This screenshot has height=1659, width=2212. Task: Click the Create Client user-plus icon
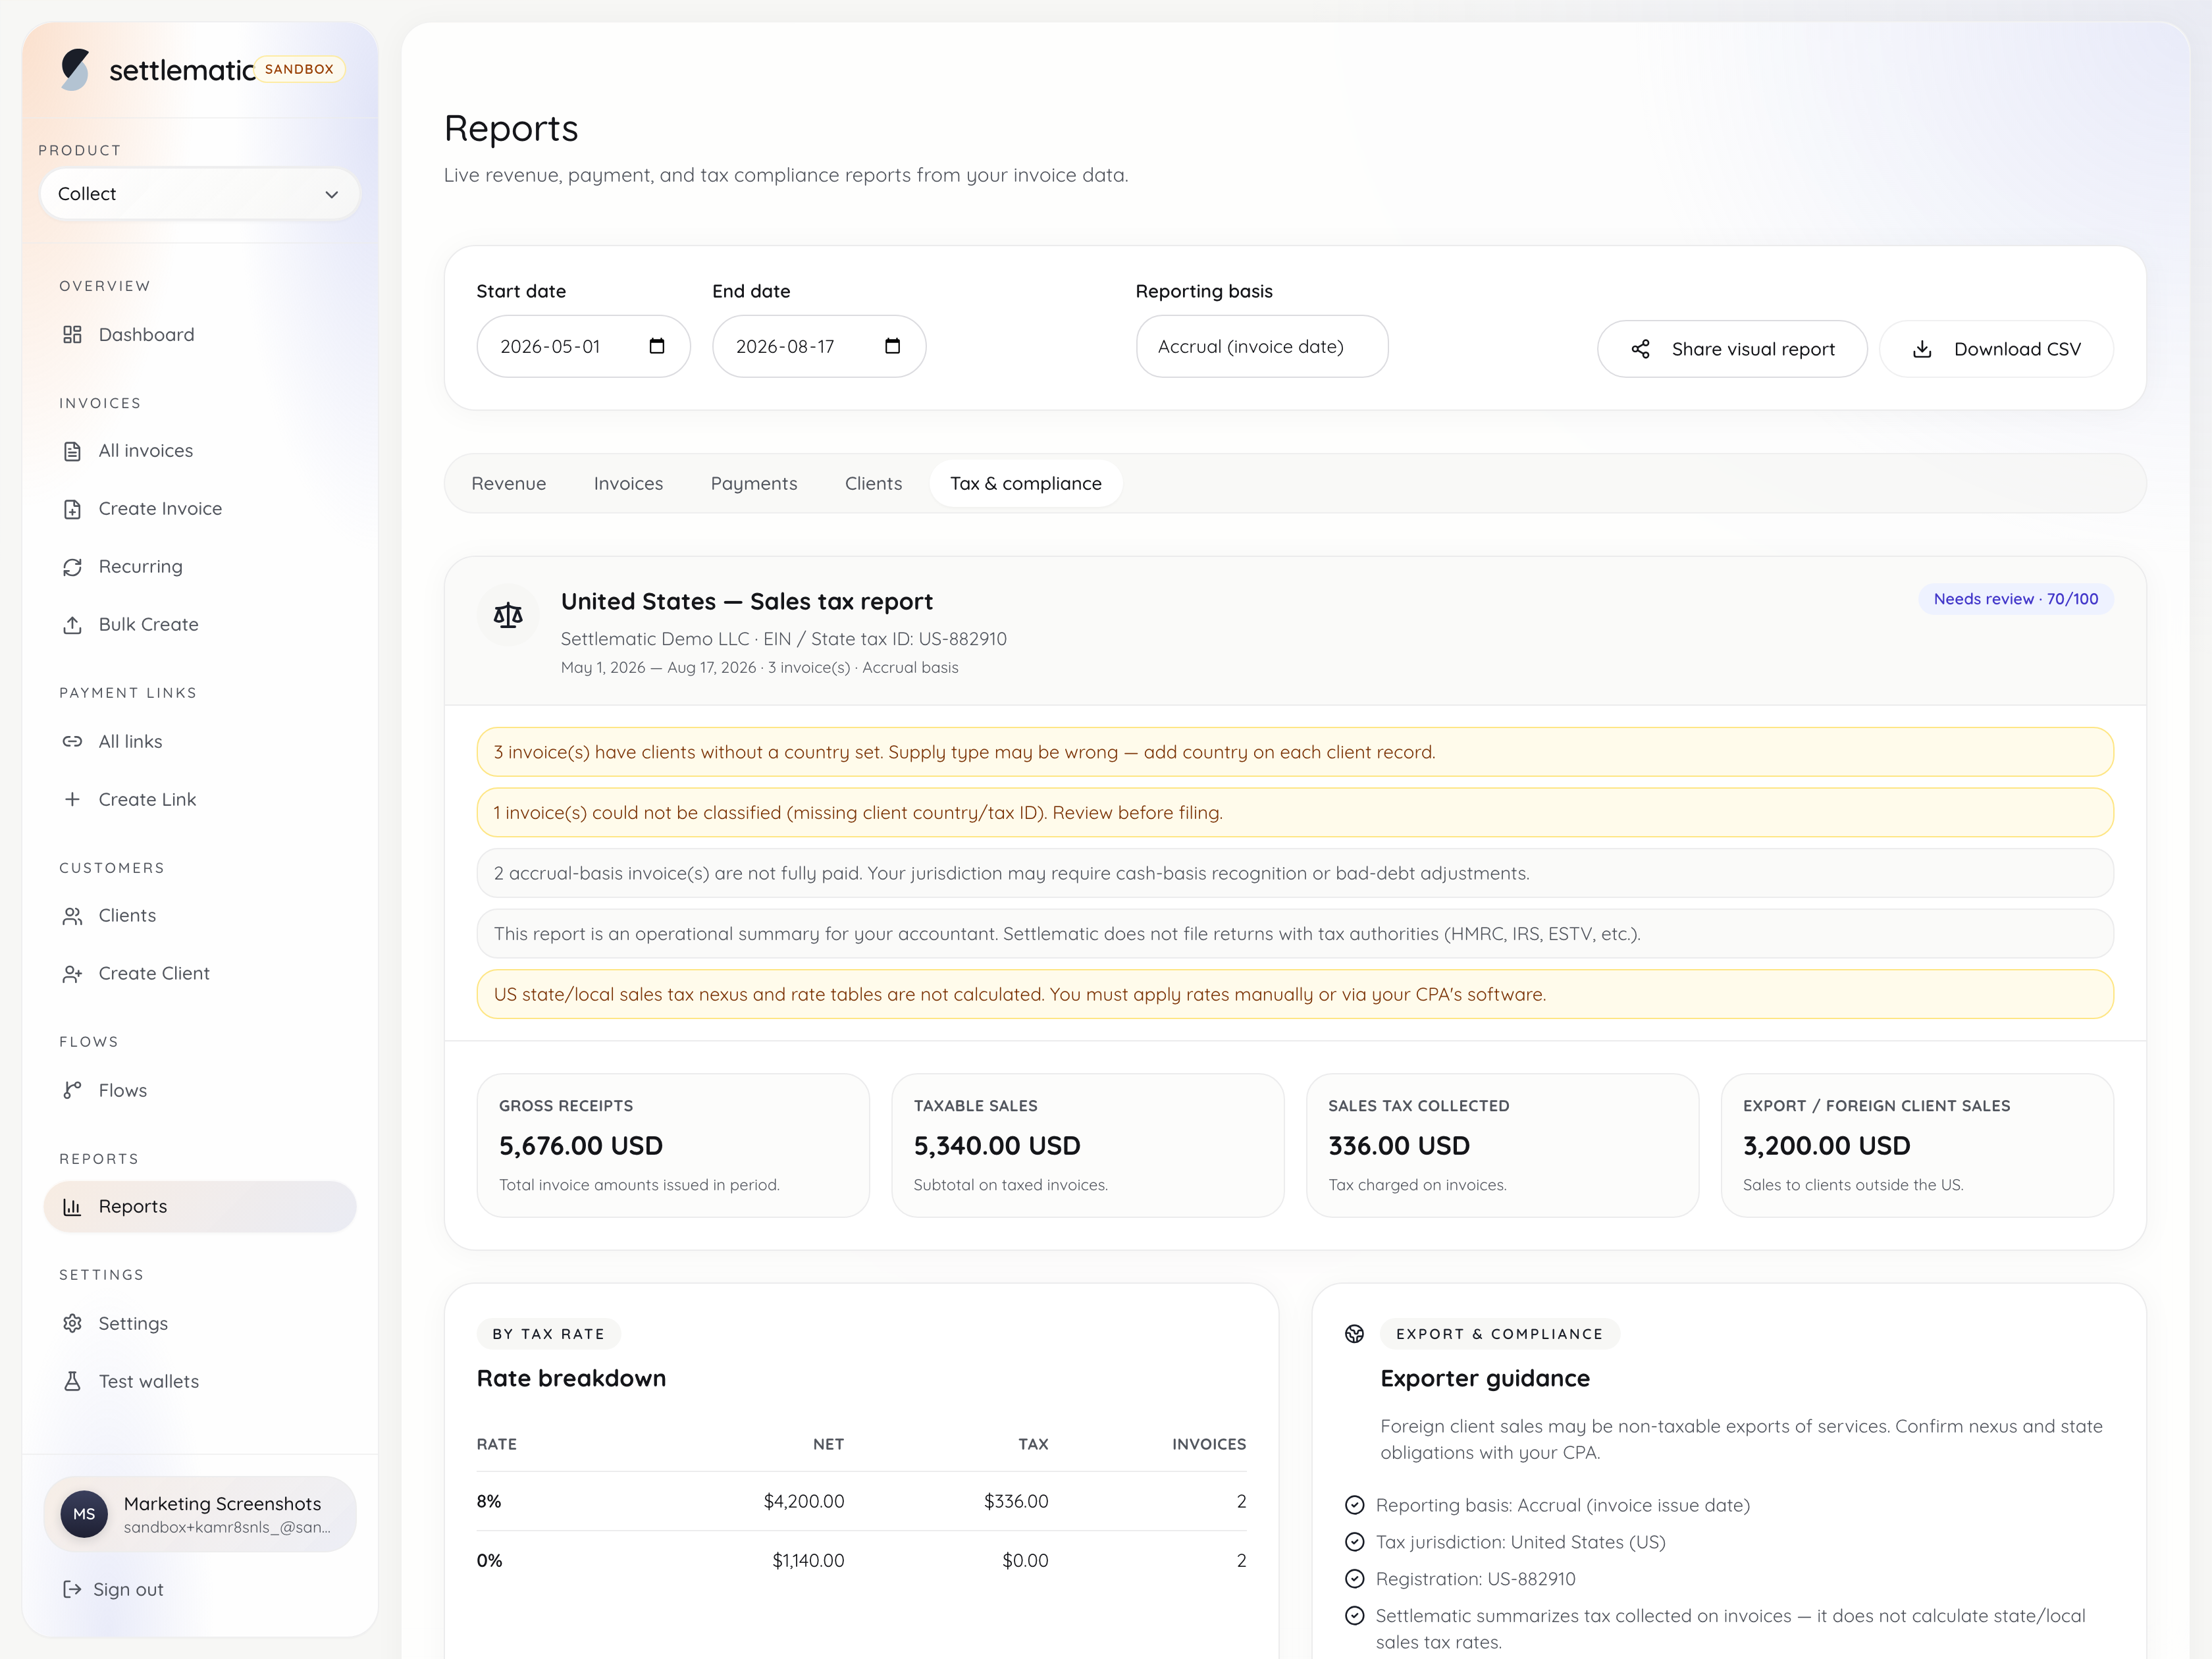[72, 974]
